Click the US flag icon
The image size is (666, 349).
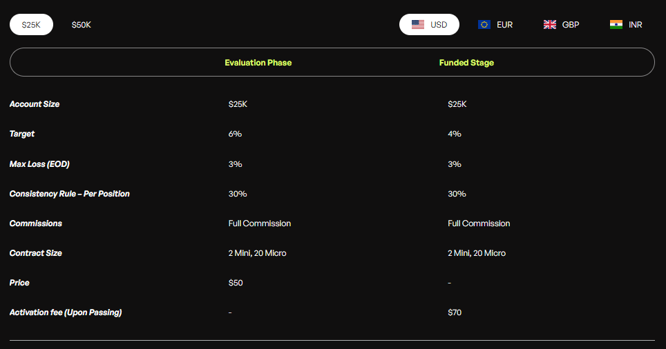(x=417, y=24)
